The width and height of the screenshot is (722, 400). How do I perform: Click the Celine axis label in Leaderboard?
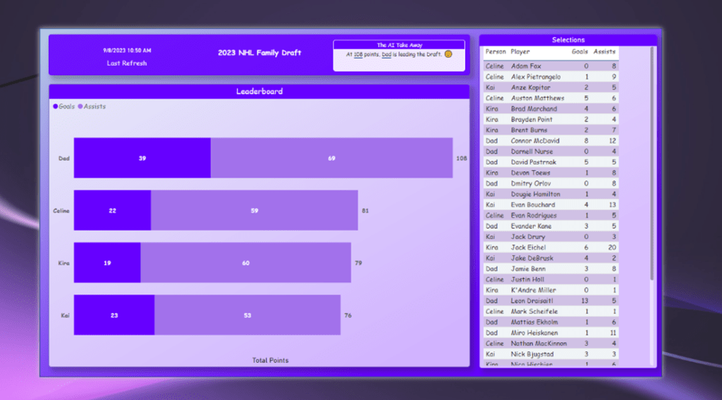coord(61,211)
